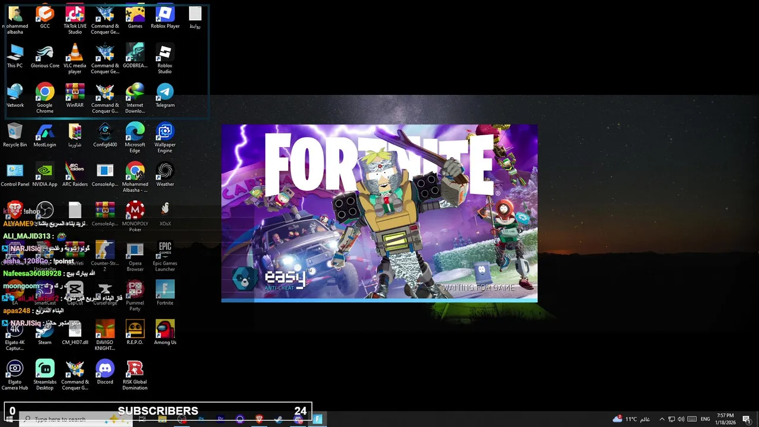Open the clock and calendar flyout
This screenshot has height=427, width=759.
[x=725, y=419]
